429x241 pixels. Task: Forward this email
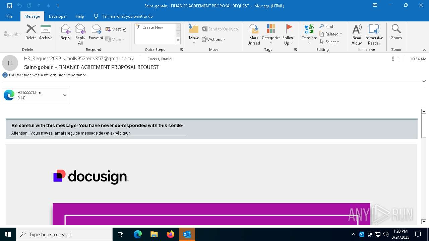pyautogui.click(x=96, y=32)
